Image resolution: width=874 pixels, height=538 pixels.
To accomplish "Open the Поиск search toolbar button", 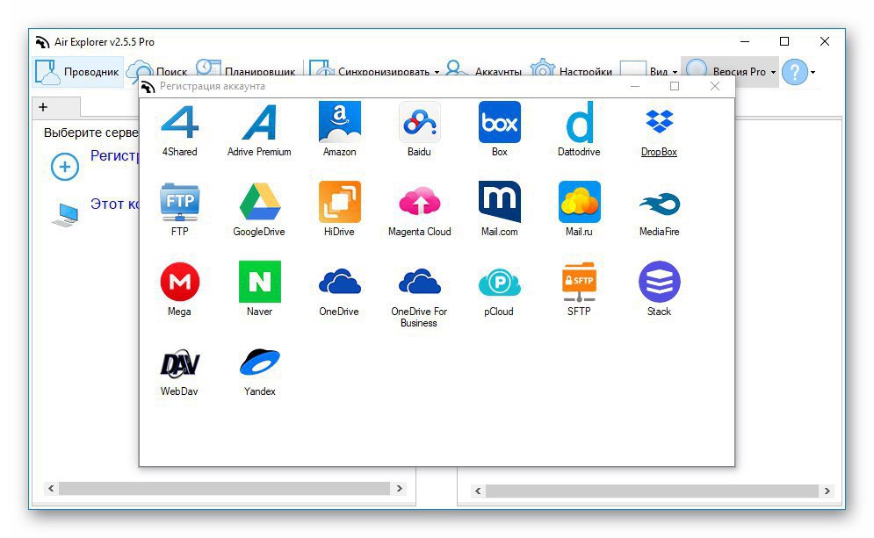I will (158, 72).
